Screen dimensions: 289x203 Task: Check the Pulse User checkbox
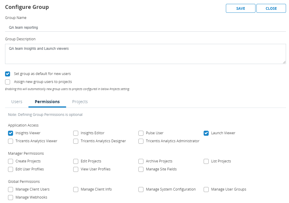pos(141,133)
